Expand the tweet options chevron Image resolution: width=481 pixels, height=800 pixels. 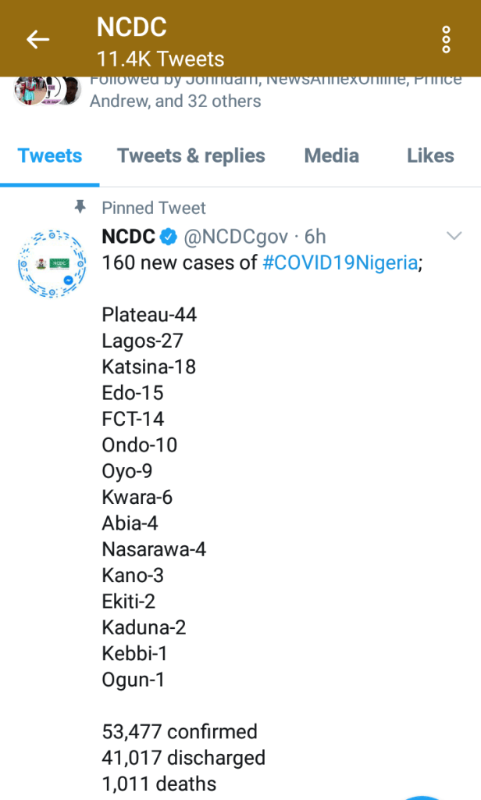click(453, 236)
